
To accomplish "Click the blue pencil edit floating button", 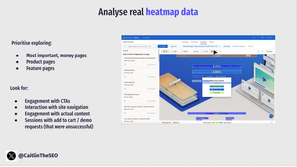I will pyautogui.click(x=271, y=116).
